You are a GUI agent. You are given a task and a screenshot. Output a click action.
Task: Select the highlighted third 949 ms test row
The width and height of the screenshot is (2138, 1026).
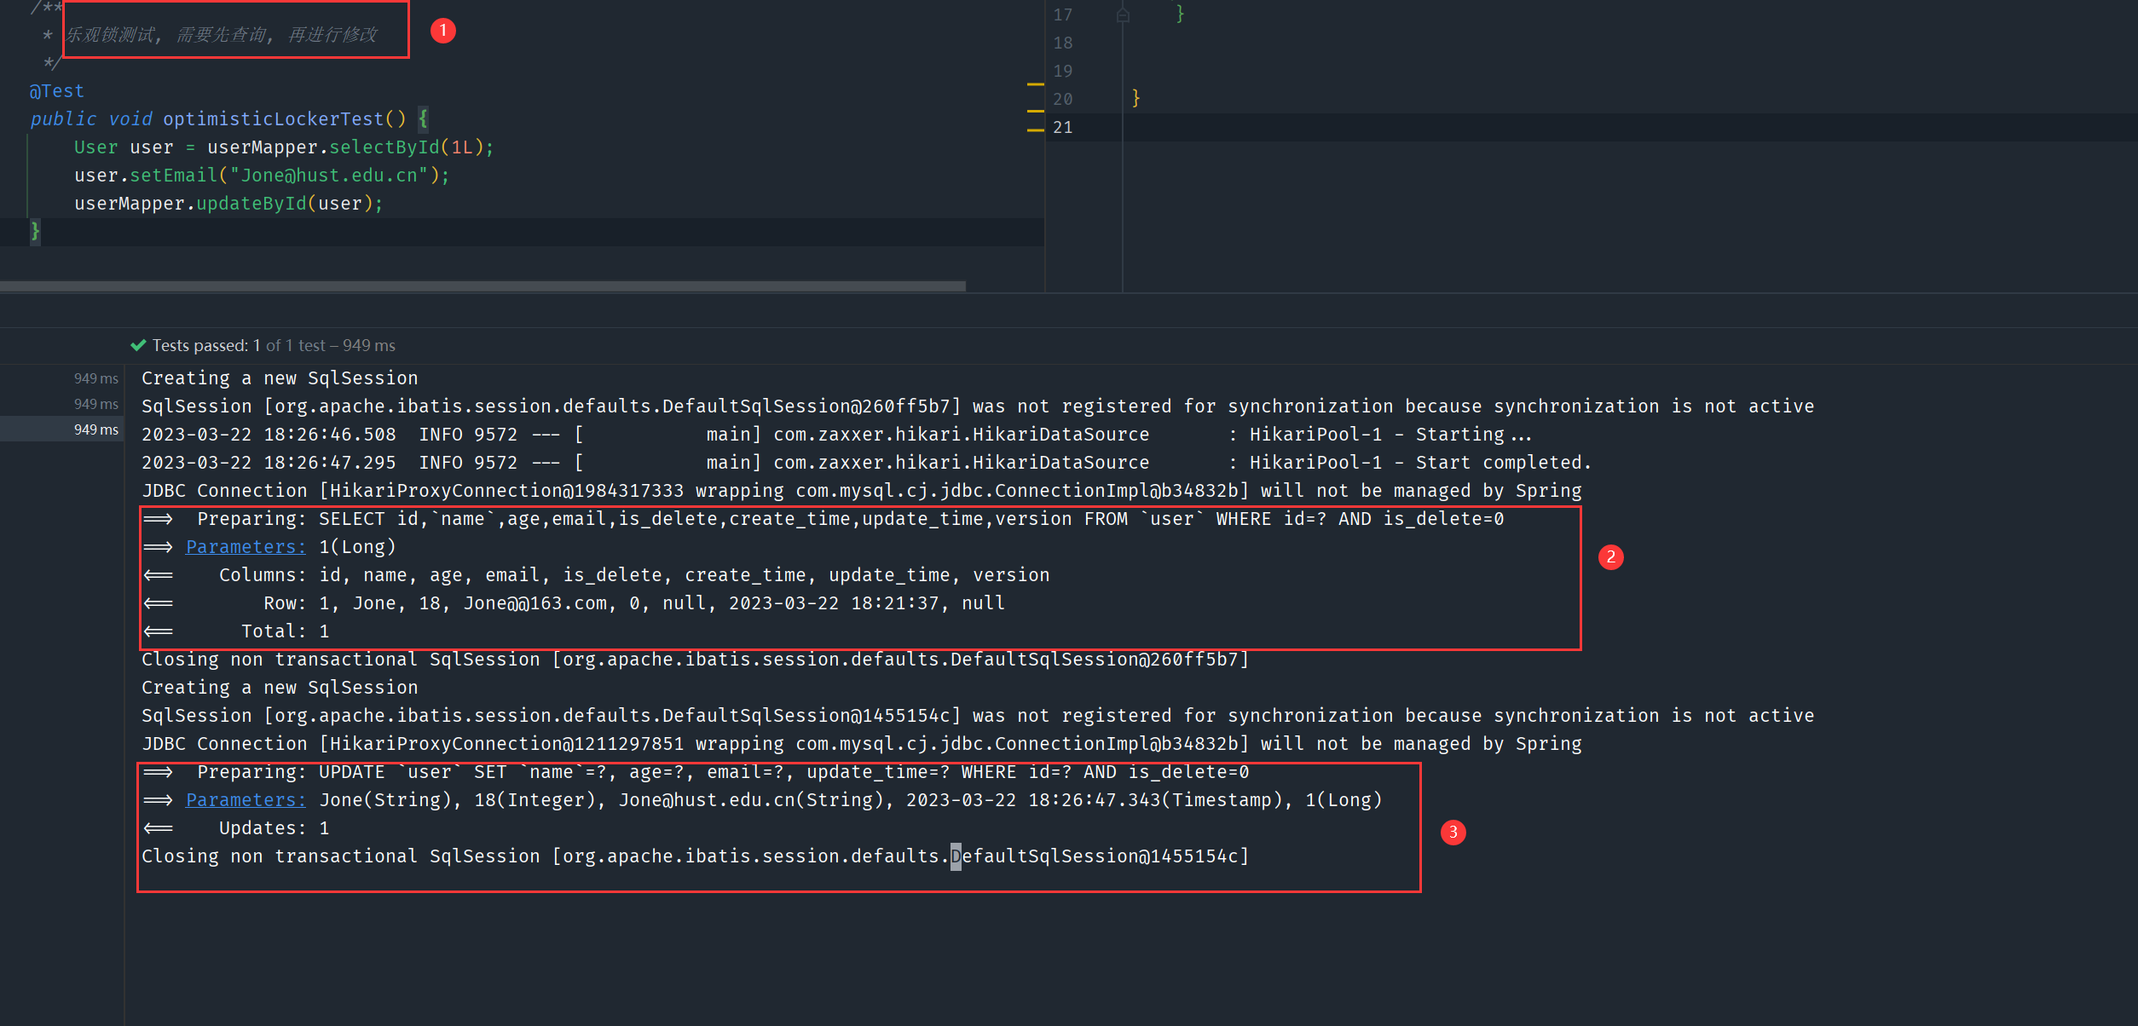pyautogui.click(x=95, y=429)
